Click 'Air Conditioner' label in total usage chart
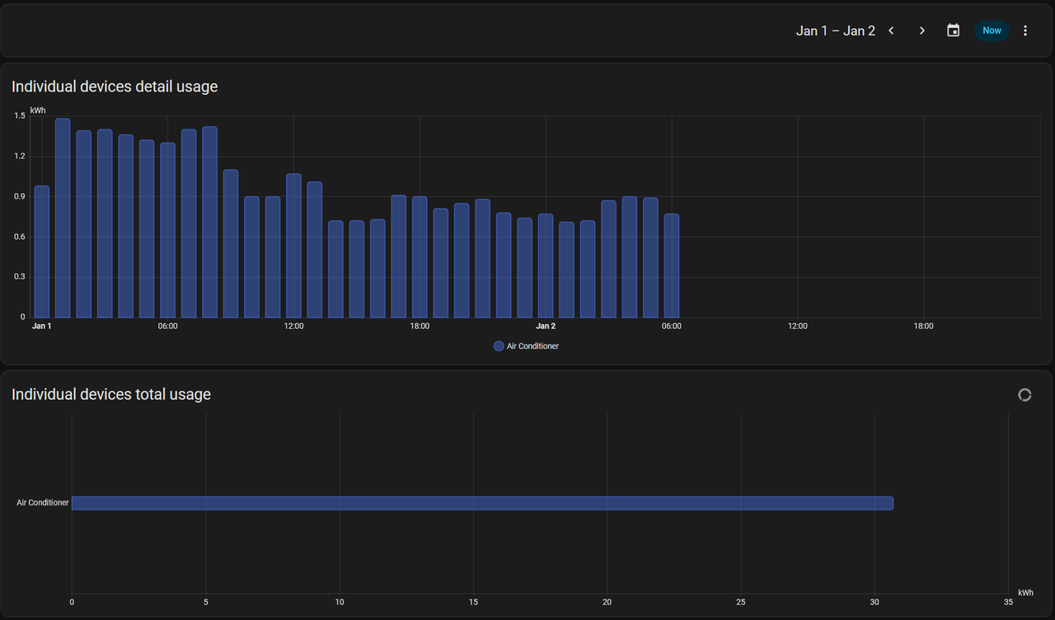The image size is (1055, 620). click(43, 502)
